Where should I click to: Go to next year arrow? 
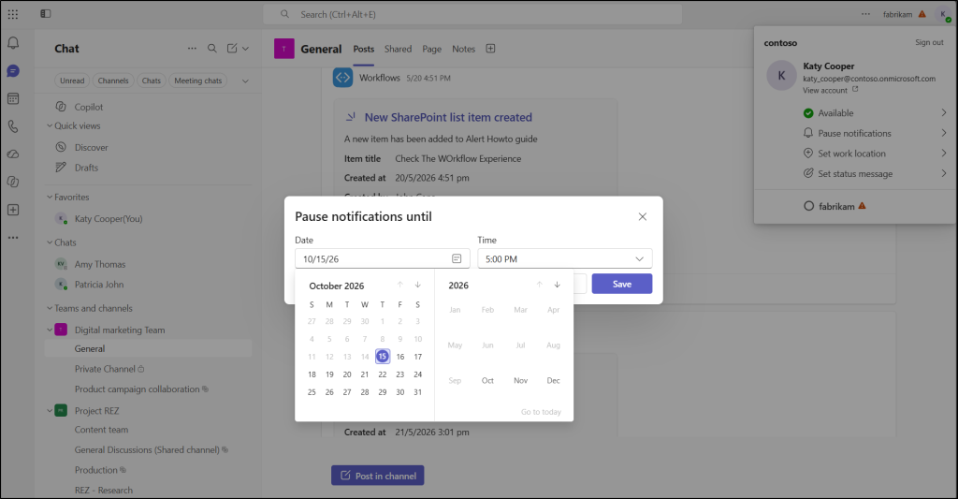[x=558, y=285]
